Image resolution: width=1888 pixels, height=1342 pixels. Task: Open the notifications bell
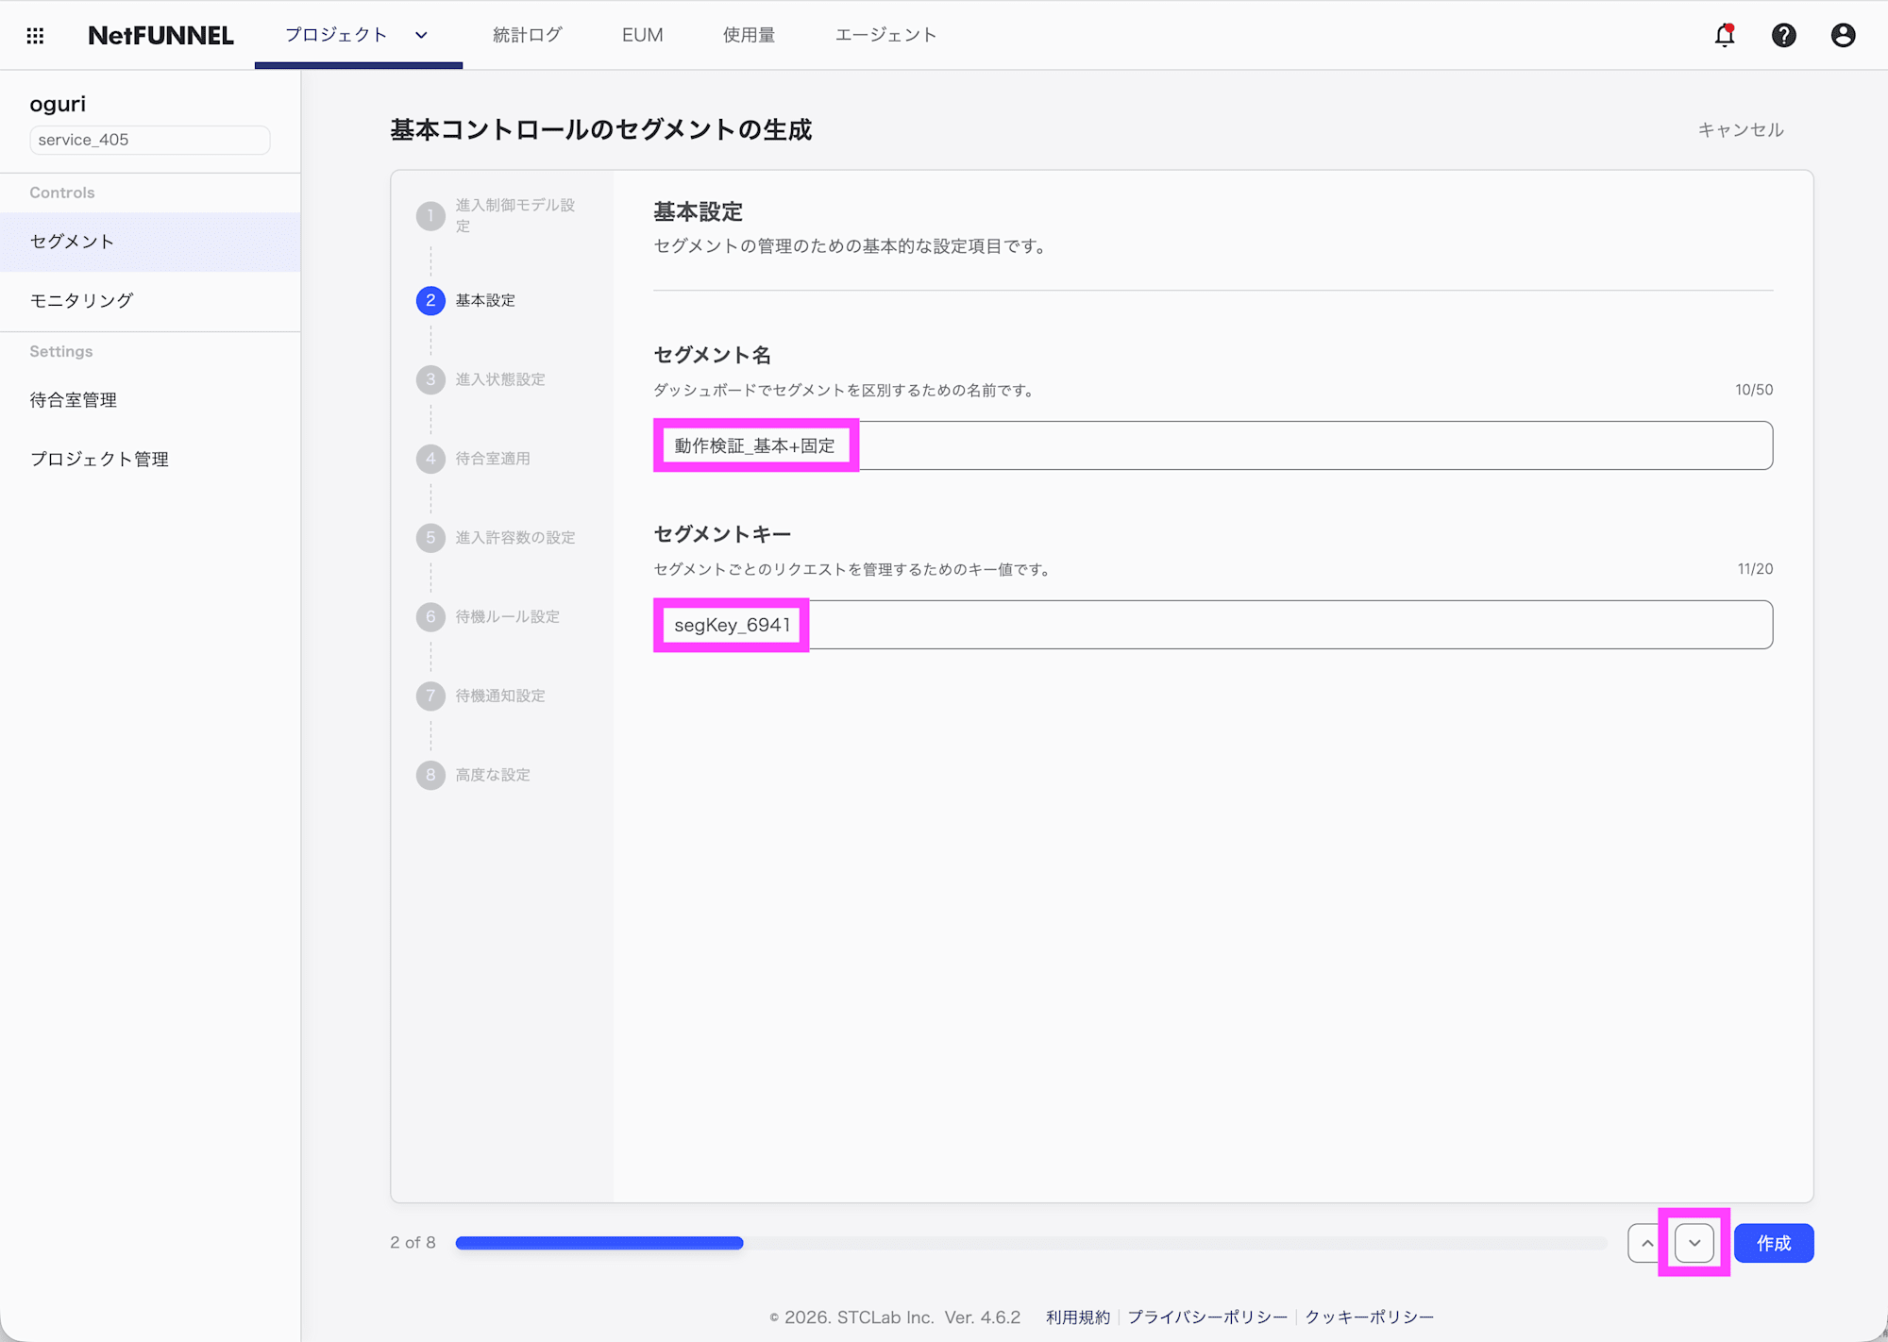click(x=1724, y=35)
